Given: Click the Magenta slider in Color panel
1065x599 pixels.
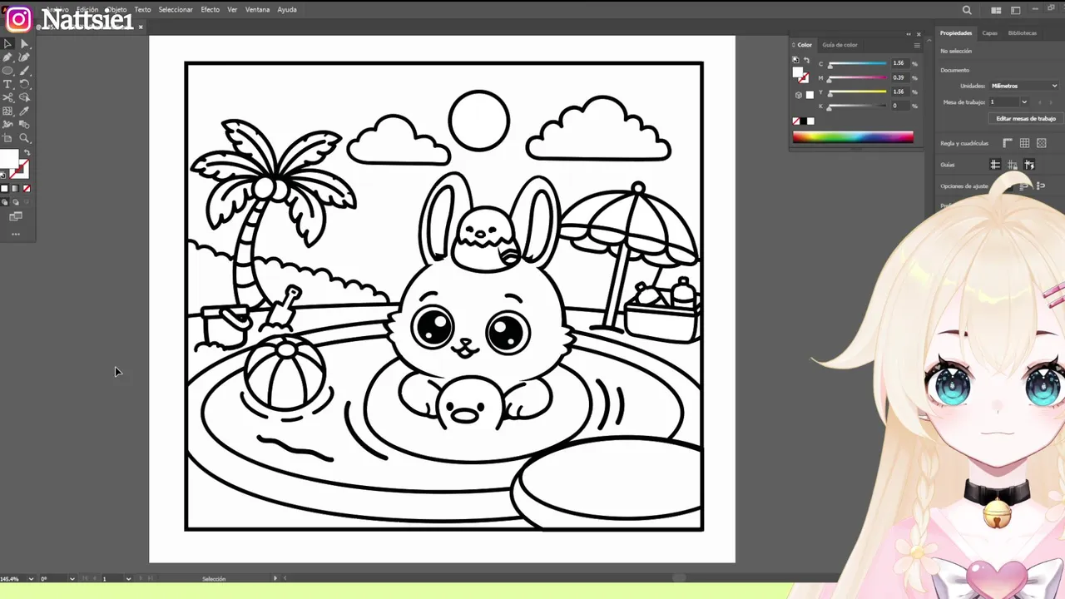Looking at the screenshot, I should point(858,78).
